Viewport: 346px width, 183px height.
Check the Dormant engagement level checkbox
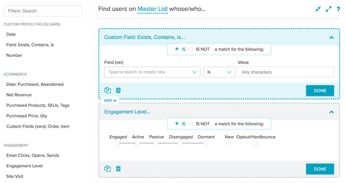[x=205, y=144]
